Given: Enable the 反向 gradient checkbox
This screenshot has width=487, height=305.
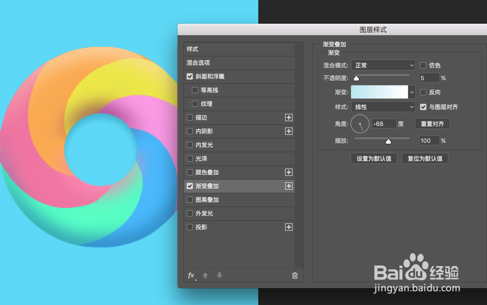Looking at the screenshot, I should (x=422, y=92).
